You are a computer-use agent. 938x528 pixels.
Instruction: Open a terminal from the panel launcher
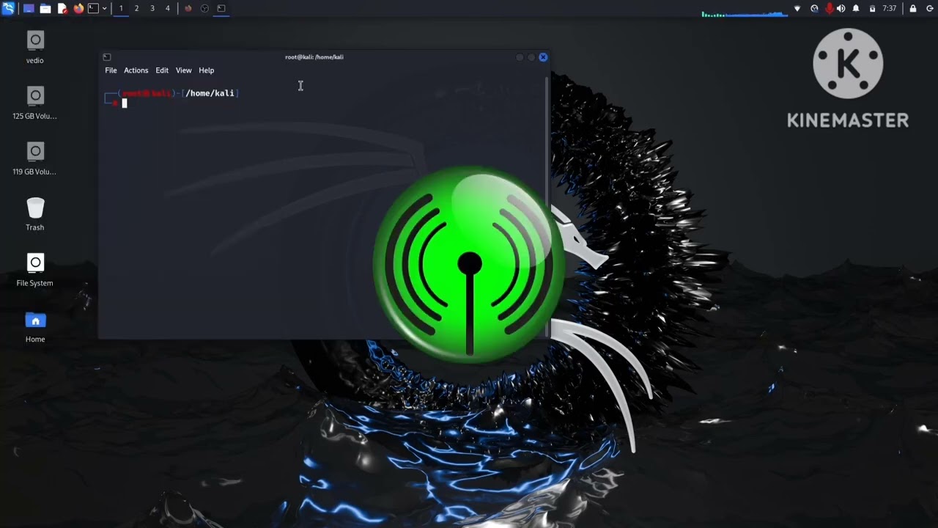tap(93, 9)
